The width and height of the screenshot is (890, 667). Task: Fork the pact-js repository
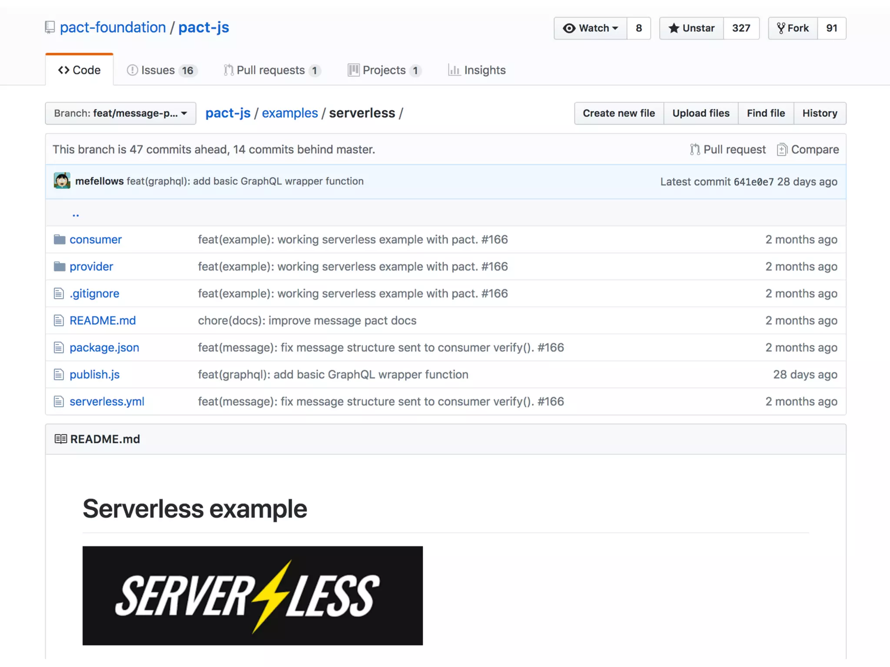click(793, 28)
